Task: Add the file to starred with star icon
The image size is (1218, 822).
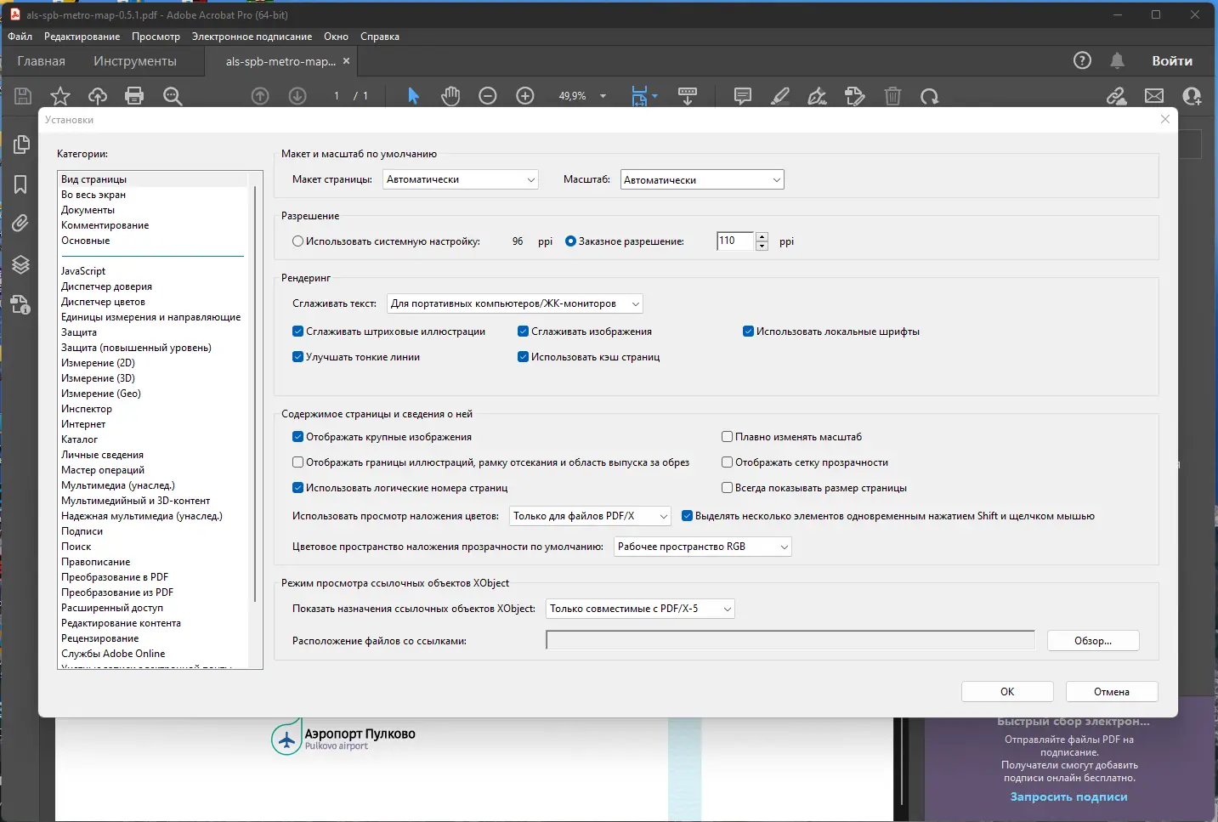Action: pyautogui.click(x=60, y=96)
